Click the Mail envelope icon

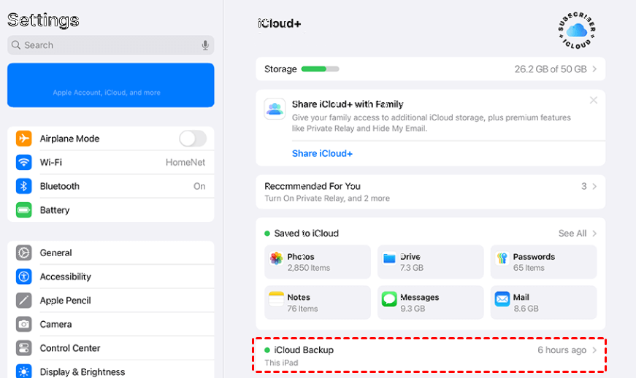click(x=502, y=299)
